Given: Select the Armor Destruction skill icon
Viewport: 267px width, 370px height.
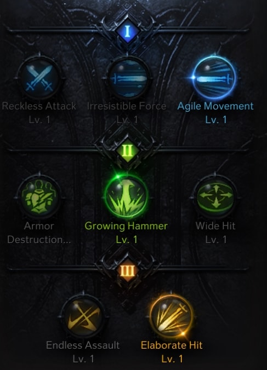Looking at the screenshot, I should [x=39, y=196].
